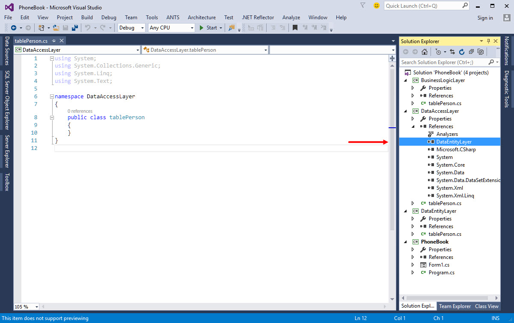Click the Navigate Backward toolbar icon
The height and width of the screenshot is (323, 514).
coord(13,28)
